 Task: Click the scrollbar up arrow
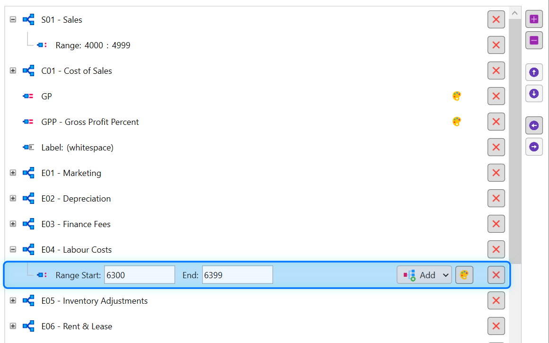point(515,13)
